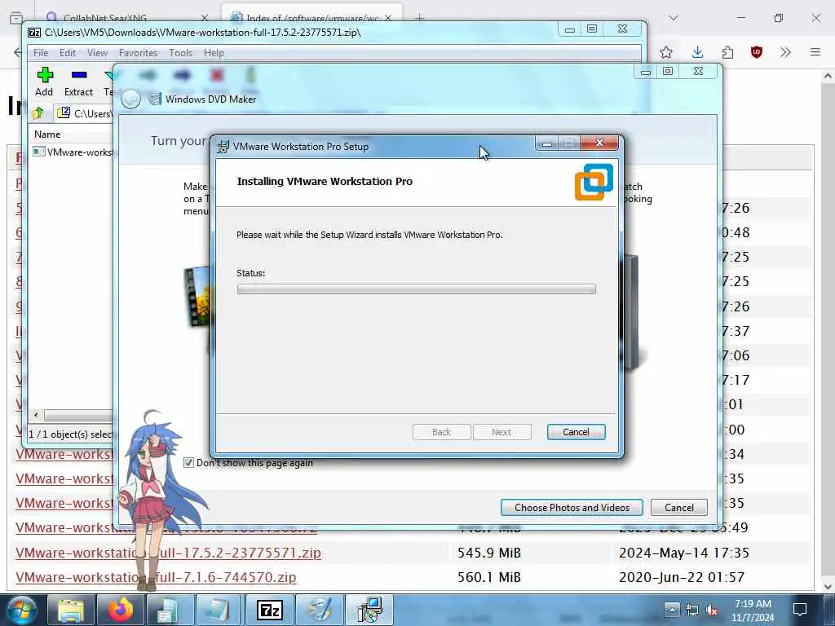Viewport: 835px width, 626px height.
Task: Click Cancel in Windows DVD Maker
Action: click(679, 507)
